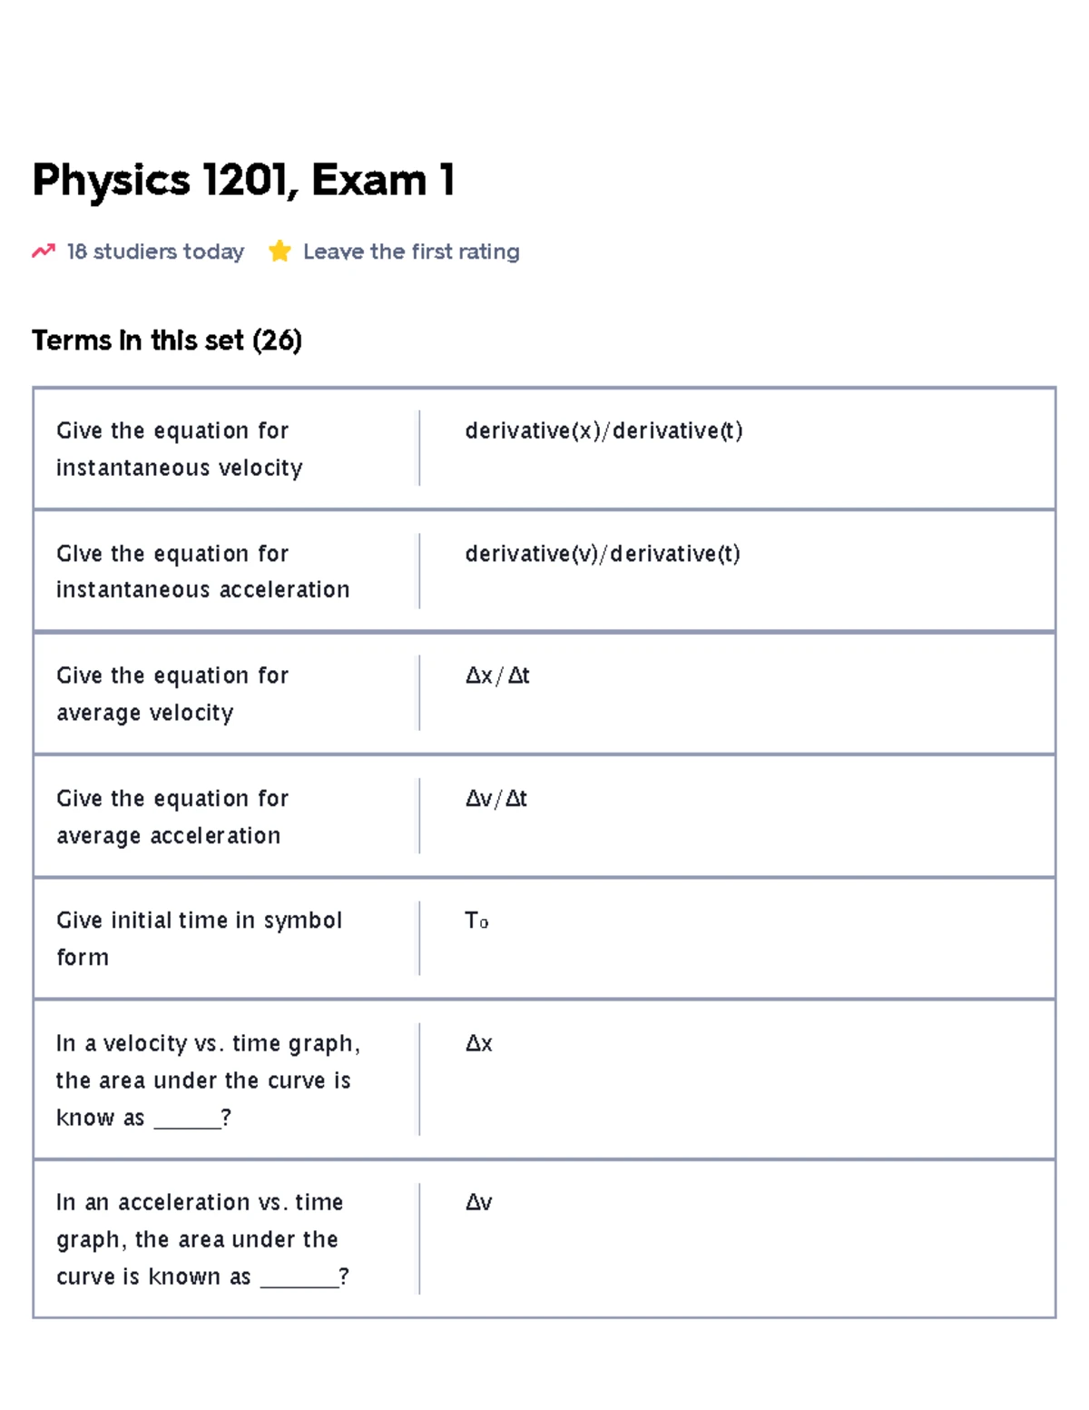Click the derivative(x)/derivative(t) definition
Screen dimensions: 1089x1410
(x=603, y=430)
